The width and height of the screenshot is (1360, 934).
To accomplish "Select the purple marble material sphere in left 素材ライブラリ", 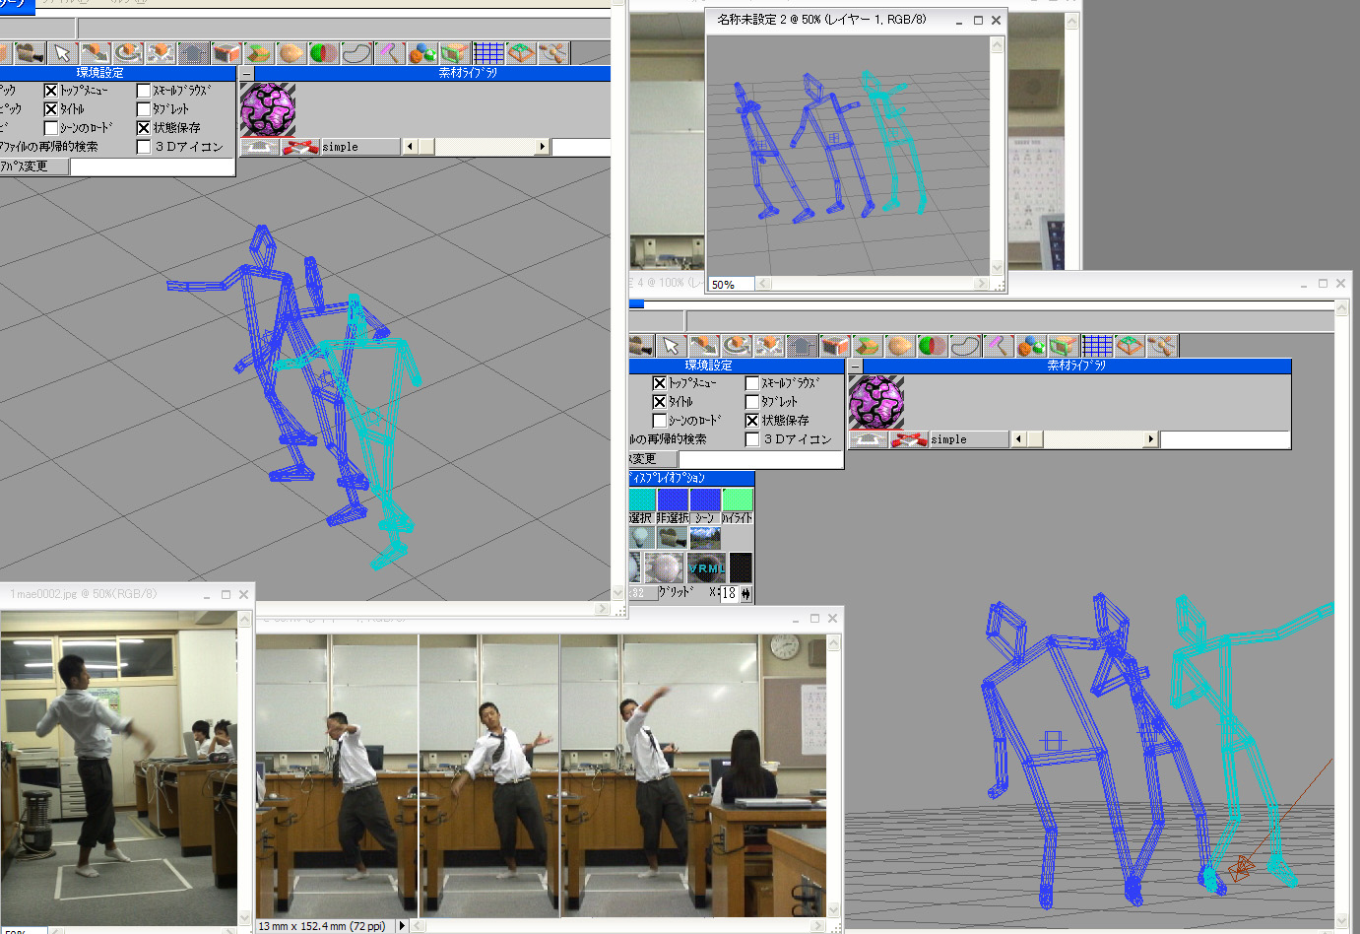I will pos(268,109).
